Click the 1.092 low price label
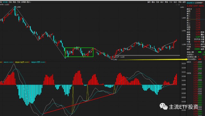This screenshot has width=205, height=116. 115,60
